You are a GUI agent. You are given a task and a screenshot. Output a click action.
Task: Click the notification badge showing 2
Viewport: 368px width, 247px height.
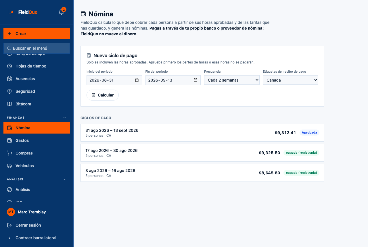click(64, 9)
